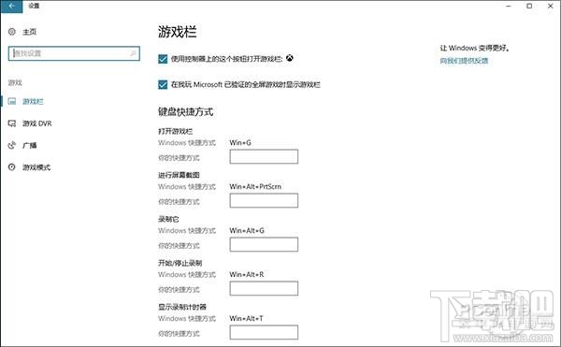This screenshot has height=347, width=561.
Task: Close the settings window
Action: coord(551,7)
